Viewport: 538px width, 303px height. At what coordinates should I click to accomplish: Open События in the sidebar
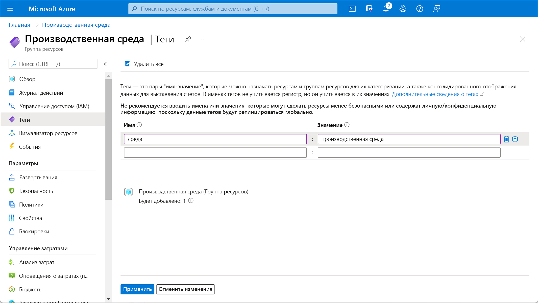click(x=53, y=147)
